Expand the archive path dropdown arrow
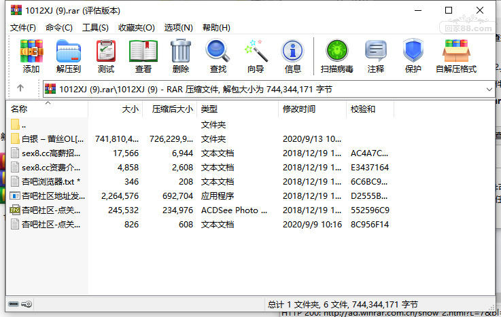Image resolution: width=501 pixels, height=317 pixels. pyautogui.click(x=489, y=90)
